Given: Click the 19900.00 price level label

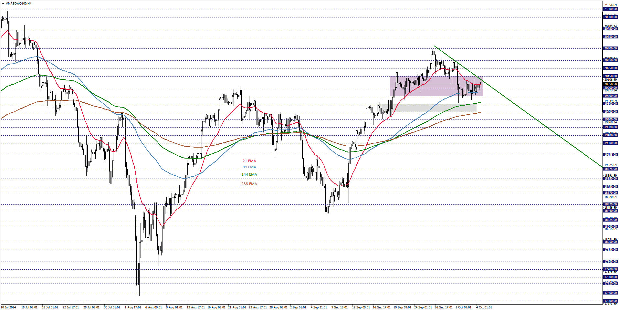Looking at the screenshot, I should (611, 96).
